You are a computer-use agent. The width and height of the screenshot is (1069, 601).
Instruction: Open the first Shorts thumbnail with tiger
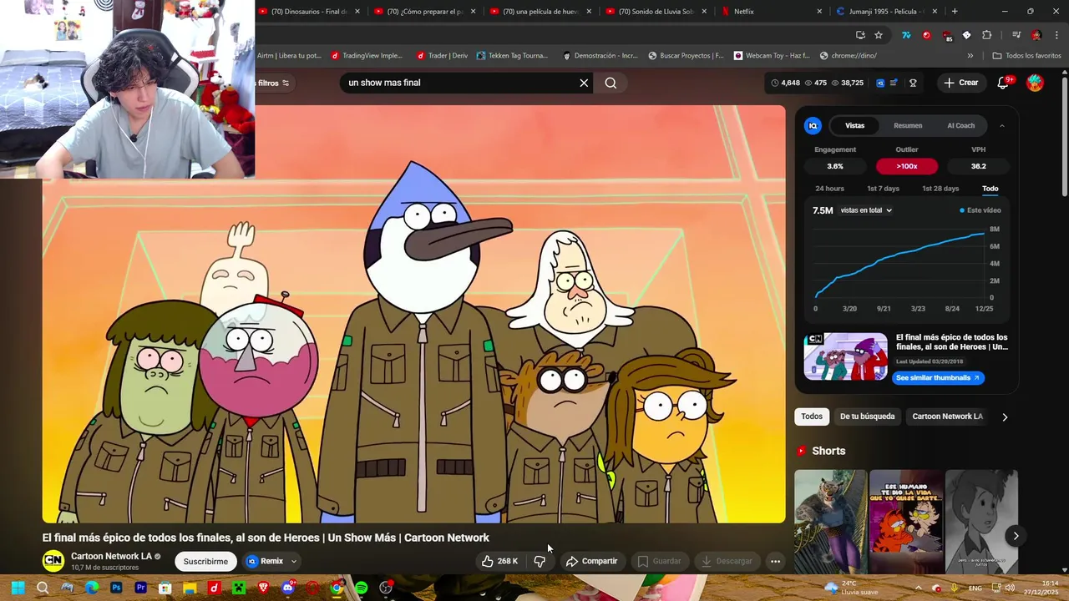pyautogui.click(x=830, y=522)
